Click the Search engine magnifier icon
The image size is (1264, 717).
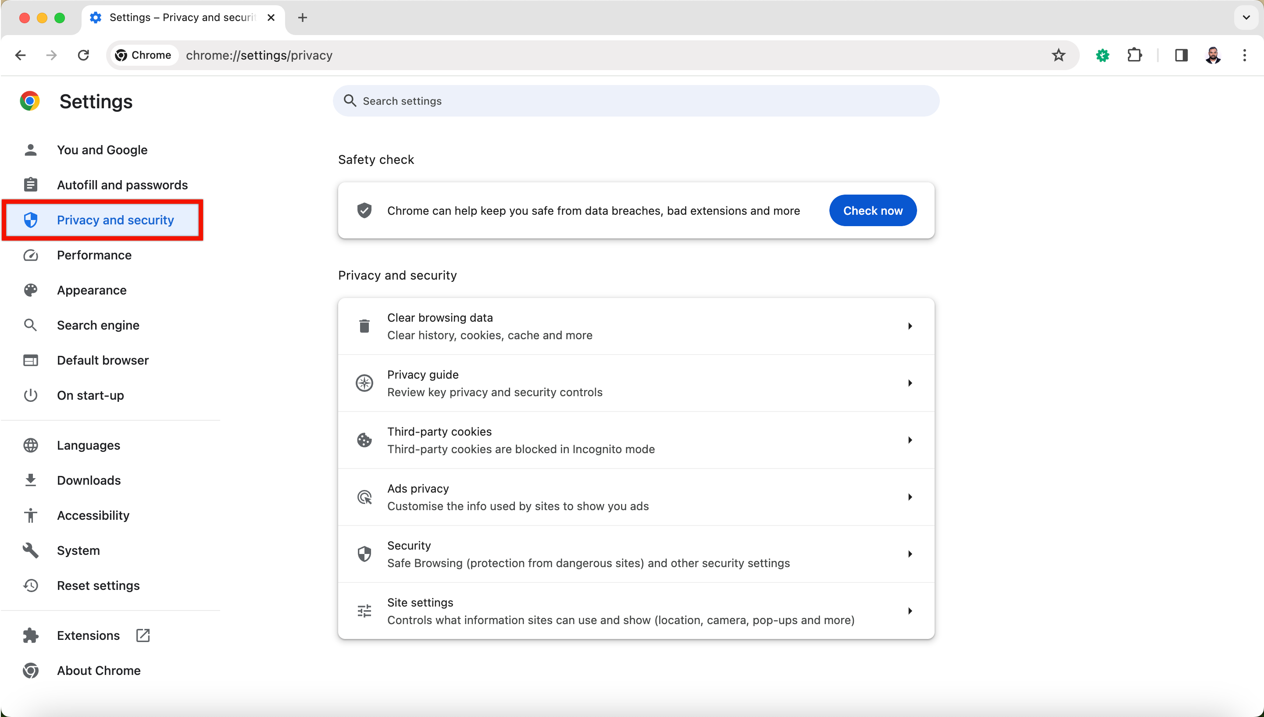(x=30, y=325)
